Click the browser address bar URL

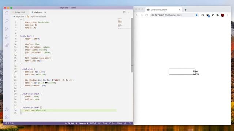pos(168,15)
